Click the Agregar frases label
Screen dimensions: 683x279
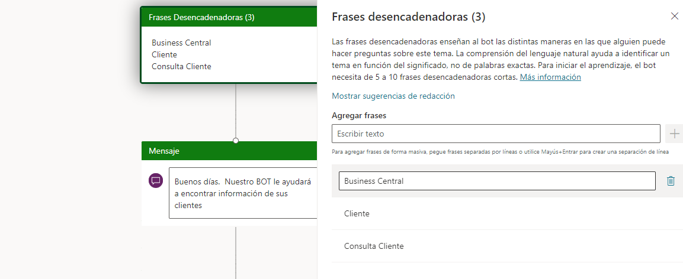tap(359, 116)
